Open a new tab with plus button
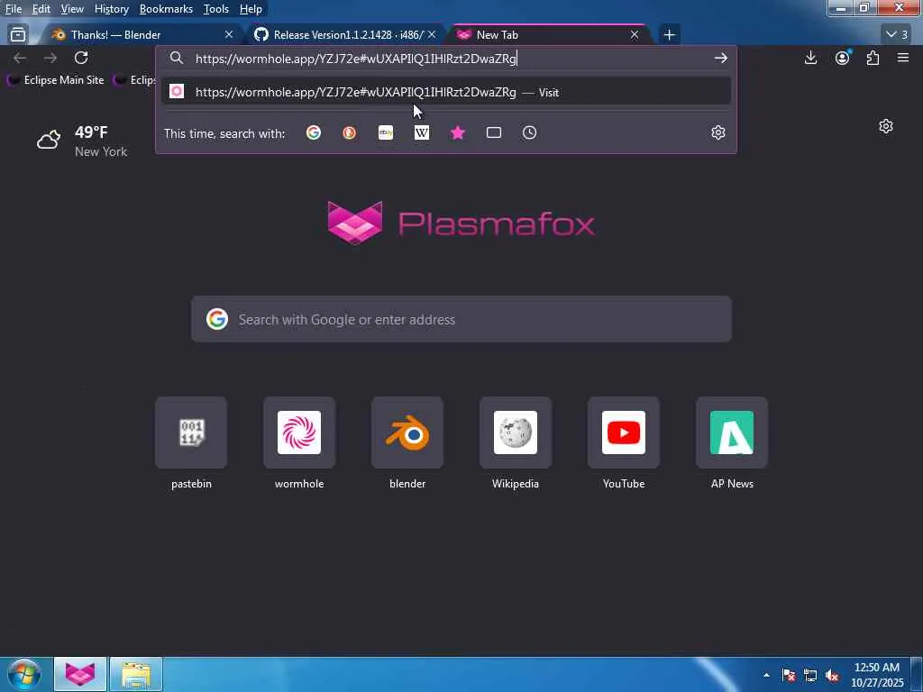923x692 pixels. (669, 35)
